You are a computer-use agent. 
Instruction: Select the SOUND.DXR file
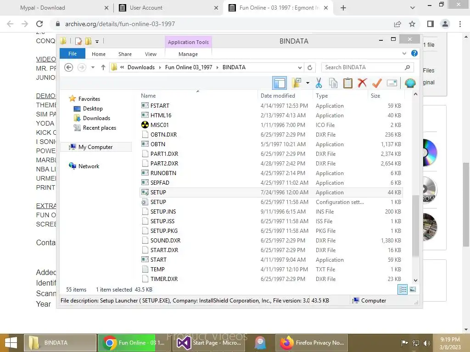click(x=165, y=240)
